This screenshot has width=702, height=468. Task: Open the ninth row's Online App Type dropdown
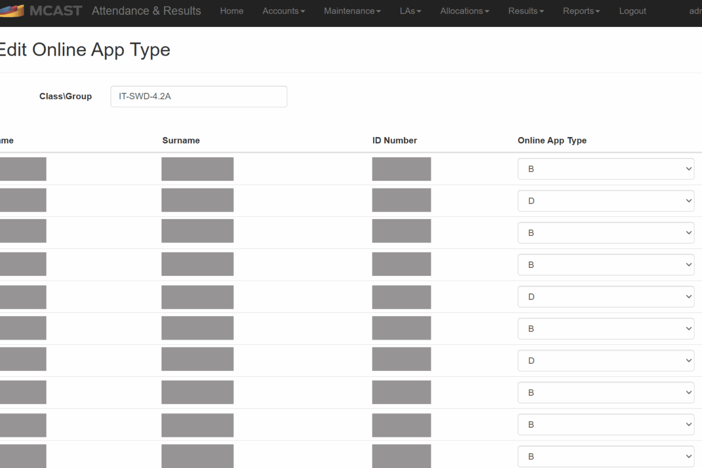click(x=605, y=424)
